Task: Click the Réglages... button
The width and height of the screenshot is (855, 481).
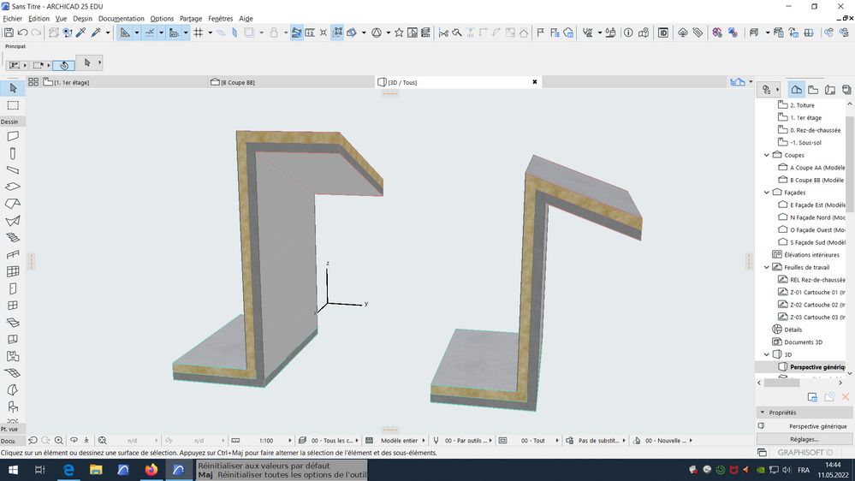Action: coord(804,439)
